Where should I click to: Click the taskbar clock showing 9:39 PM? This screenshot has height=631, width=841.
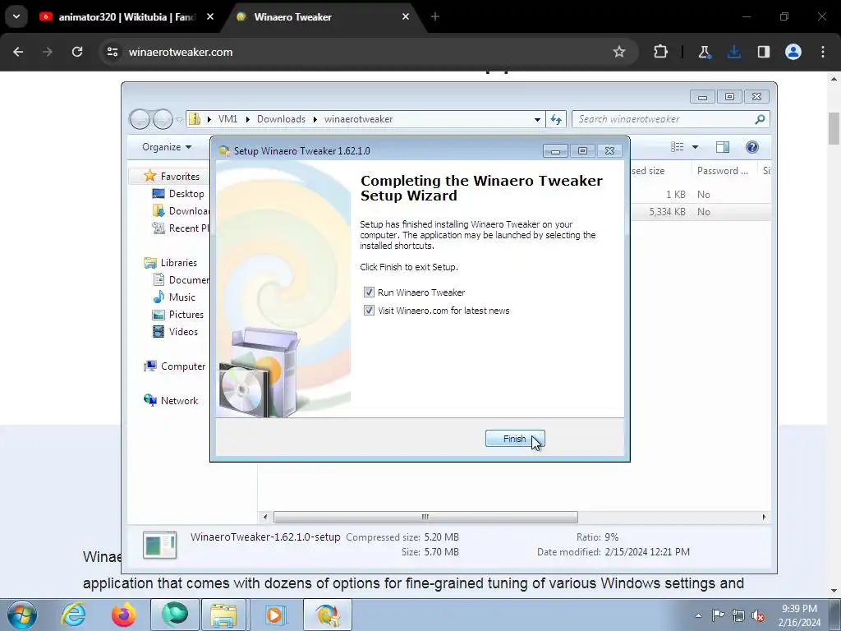click(799, 615)
